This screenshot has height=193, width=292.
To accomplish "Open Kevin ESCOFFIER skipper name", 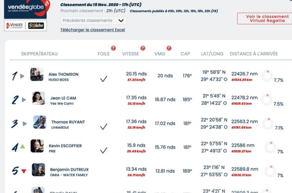I will pyautogui.click(x=65, y=146).
